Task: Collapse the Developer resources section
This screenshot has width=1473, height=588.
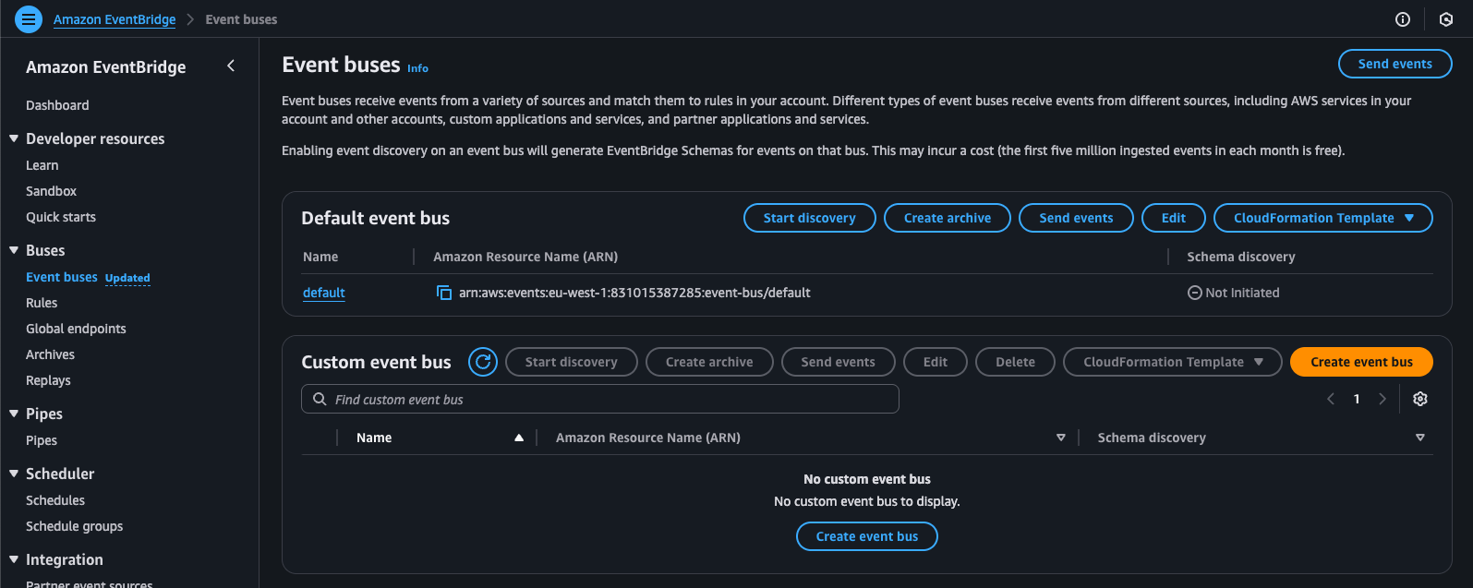Action: pyautogui.click(x=14, y=138)
